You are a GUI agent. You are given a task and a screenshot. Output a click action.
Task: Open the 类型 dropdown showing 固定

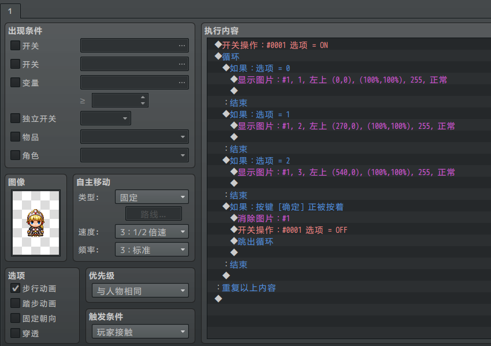coord(152,198)
